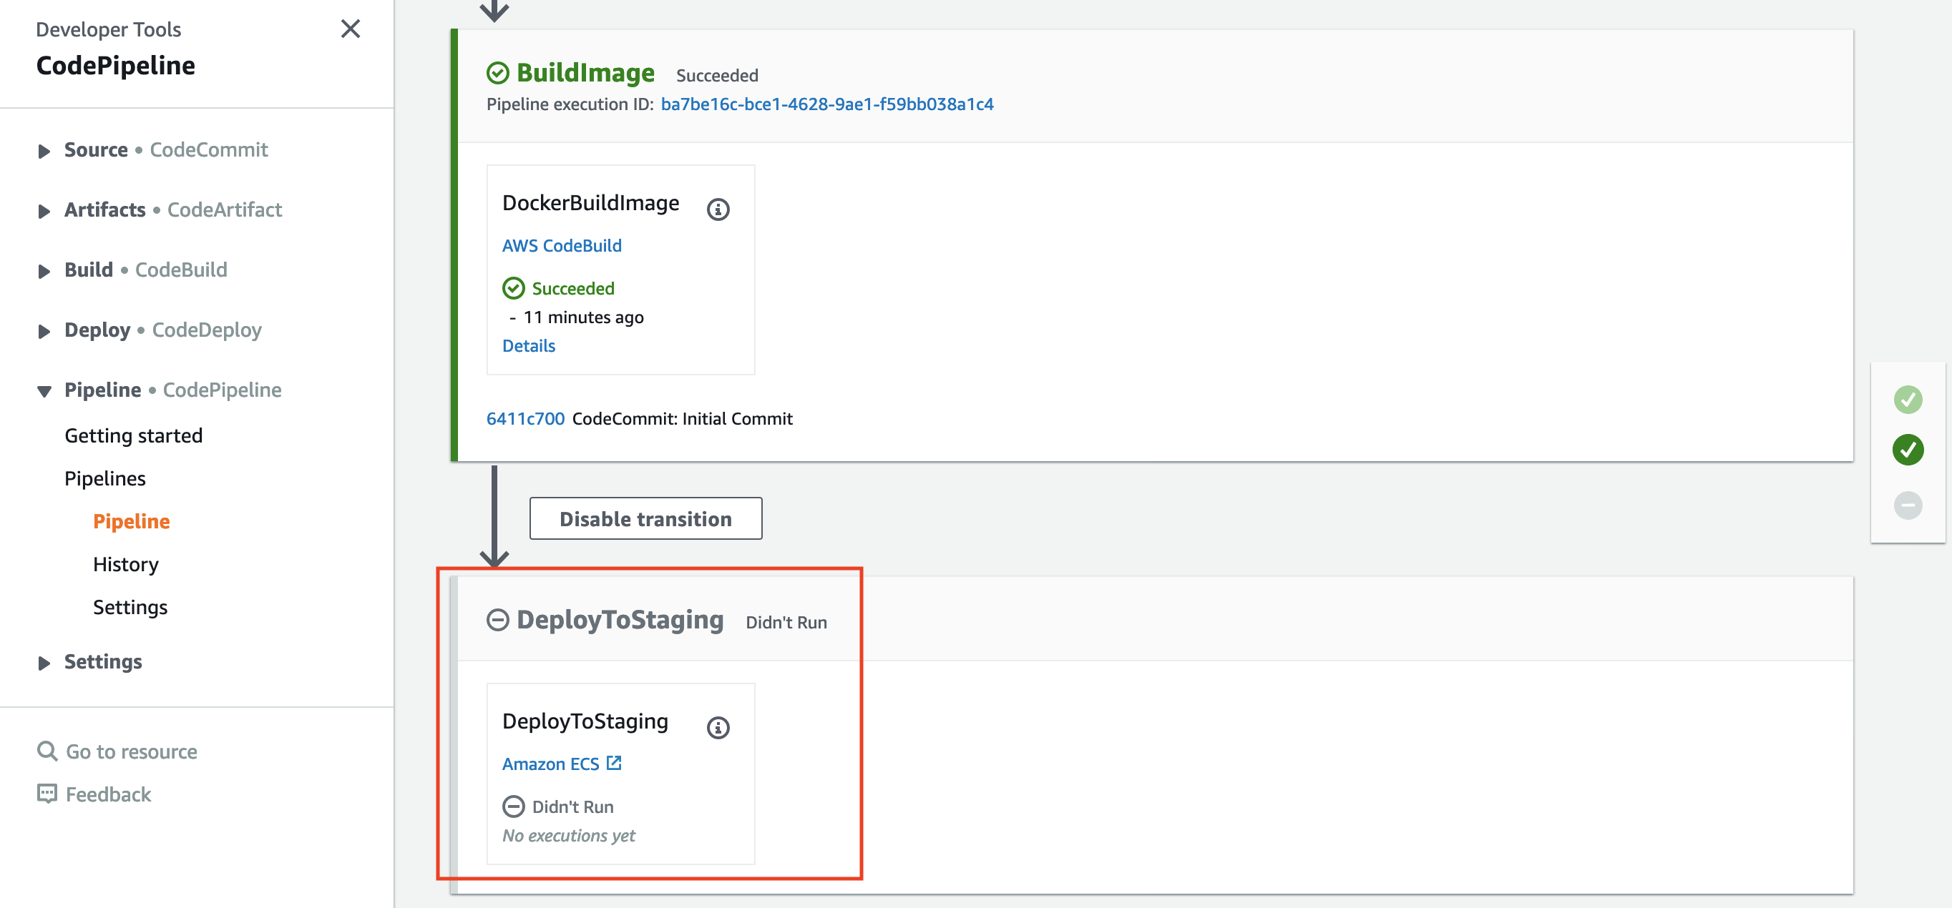Click the Disable transition button

click(645, 518)
